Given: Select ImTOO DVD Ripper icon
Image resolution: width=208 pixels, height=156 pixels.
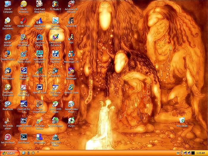Looking at the screenshot, I should [55, 104].
